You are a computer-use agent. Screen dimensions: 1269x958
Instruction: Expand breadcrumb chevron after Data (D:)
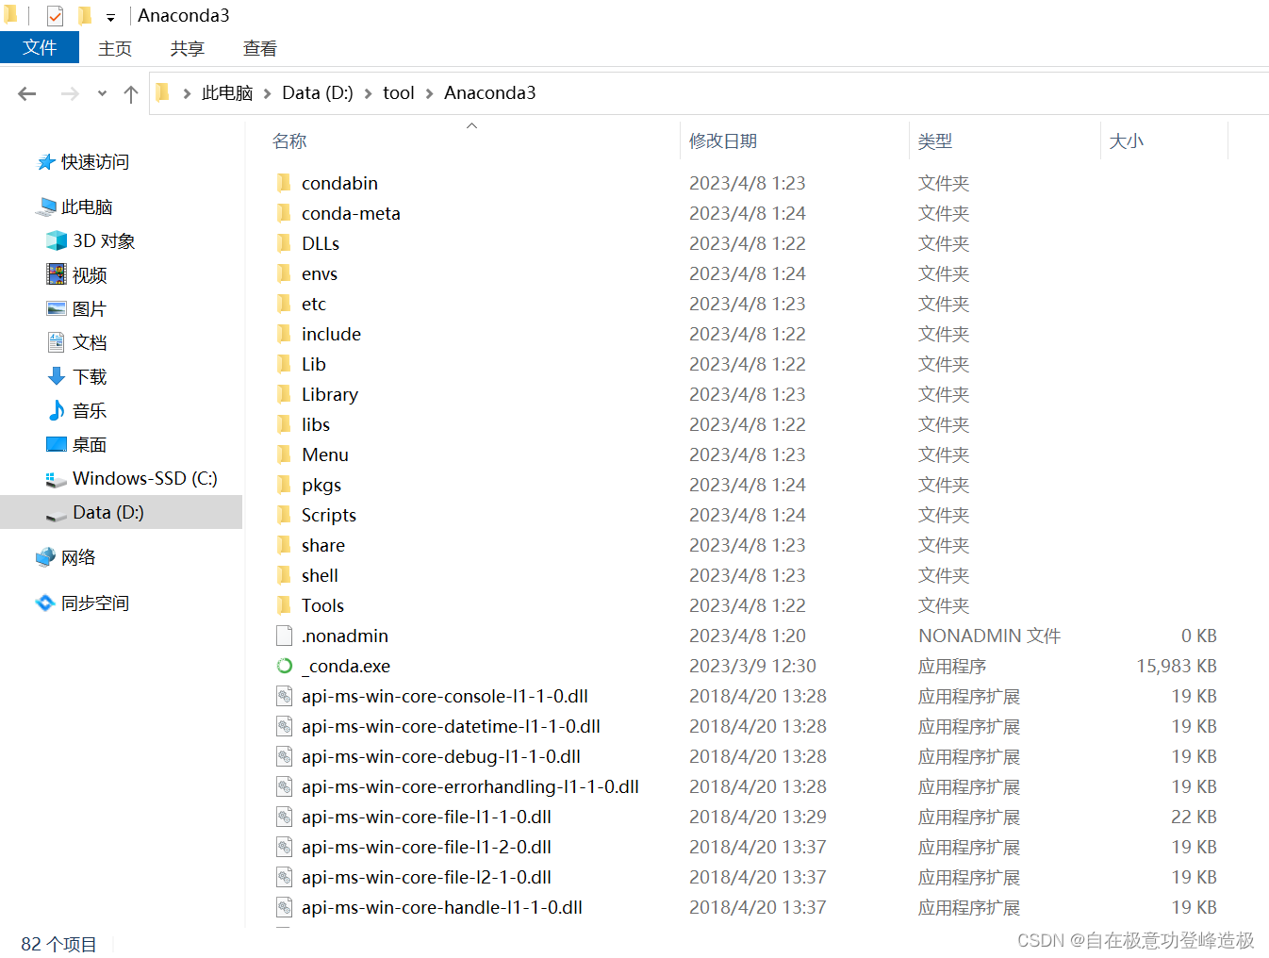click(x=369, y=93)
